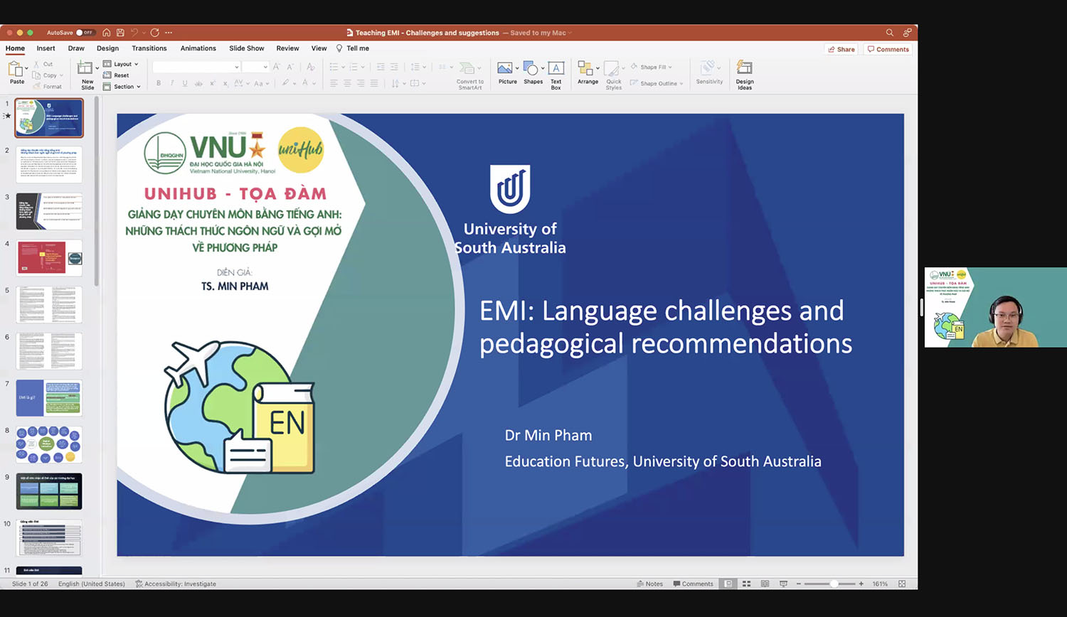Toggle Strikethrough formatting
The height and width of the screenshot is (617, 1067).
(198, 83)
